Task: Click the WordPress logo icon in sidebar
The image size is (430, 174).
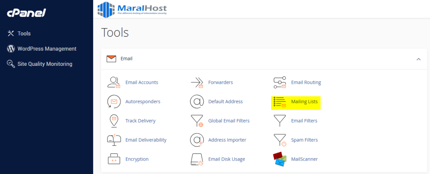Action: [10, 49]
